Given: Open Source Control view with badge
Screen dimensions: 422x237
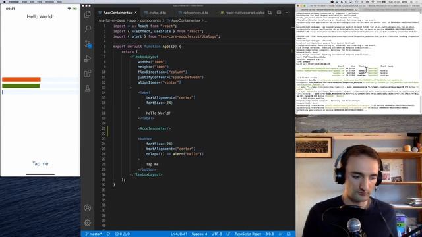Looking at the screenshot, I should [x=88, y=44].
